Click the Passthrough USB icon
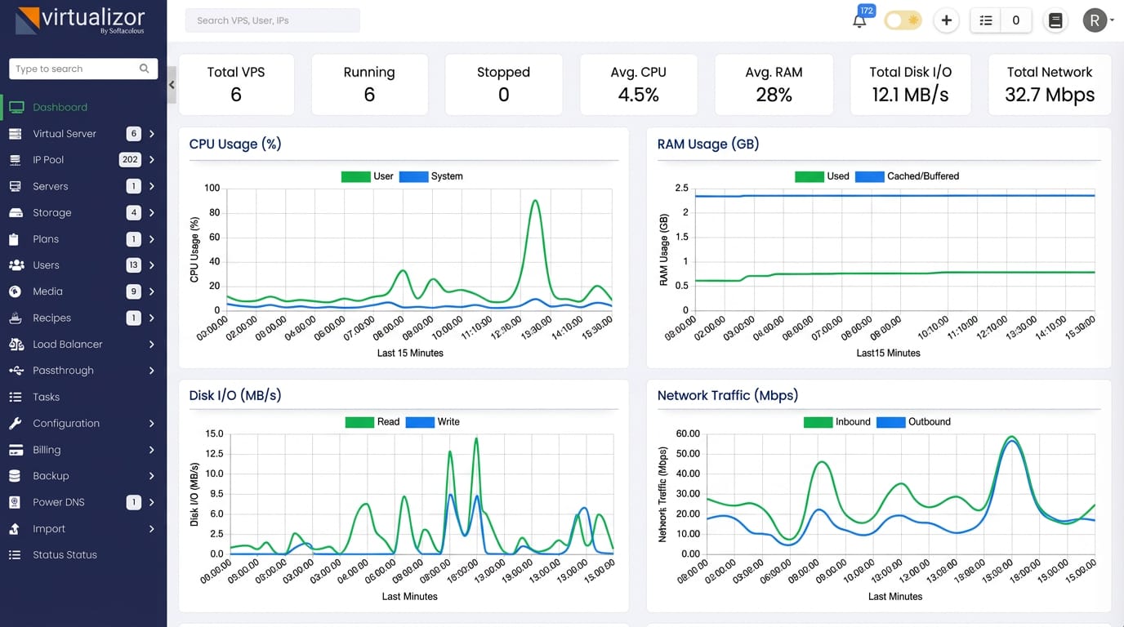The image size is (1124, 627). point(16,371)
